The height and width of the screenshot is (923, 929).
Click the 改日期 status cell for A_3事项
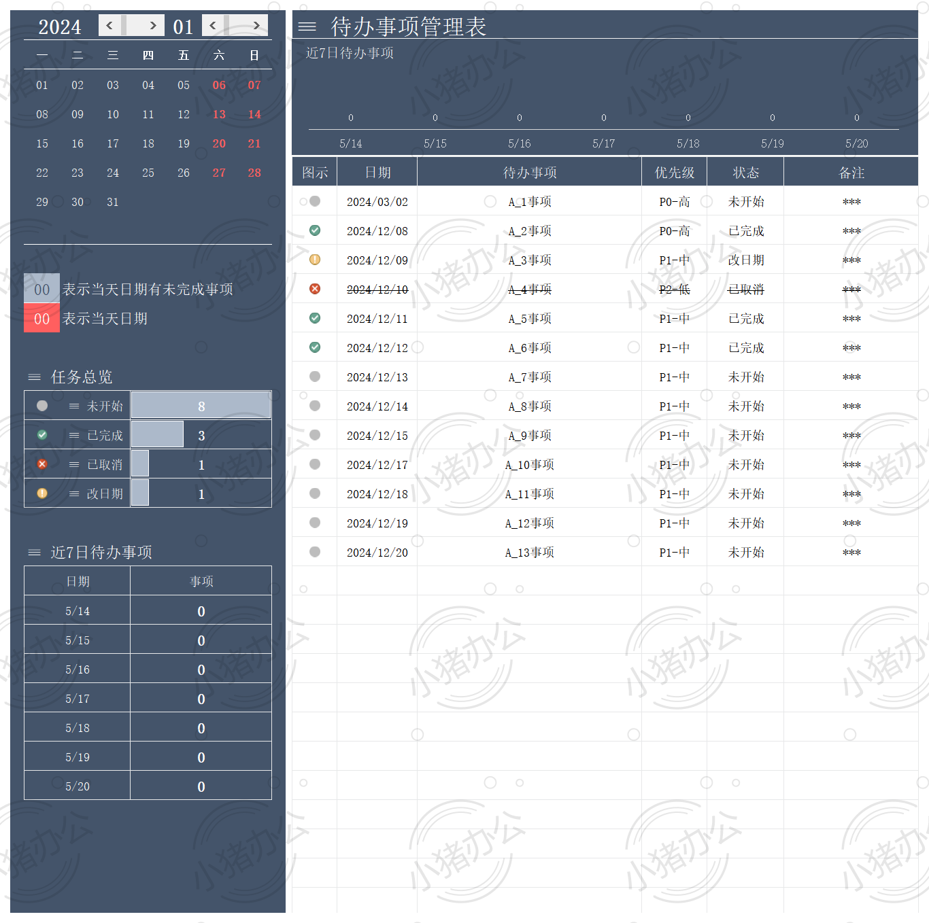point(746,260)
